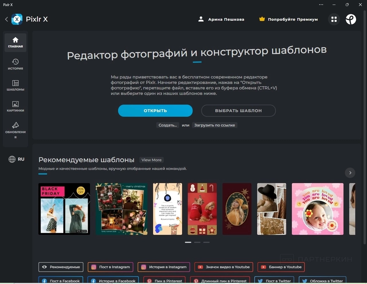Screen dimensions: 367x284
Task: Select Длинный пин в Pinterest category
Action: click(220, 280)
